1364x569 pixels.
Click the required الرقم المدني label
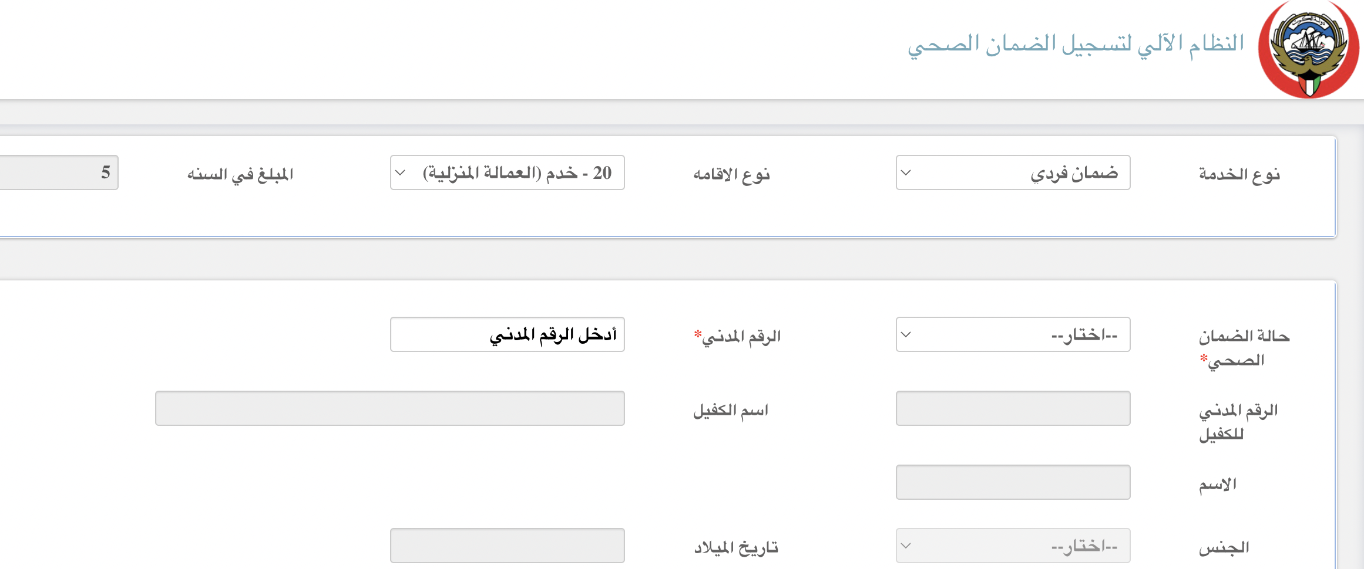738,336
